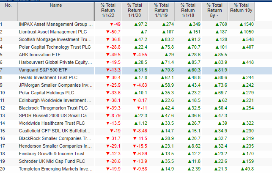Click row number 10
Screen dimensions: 272x173
3,93
